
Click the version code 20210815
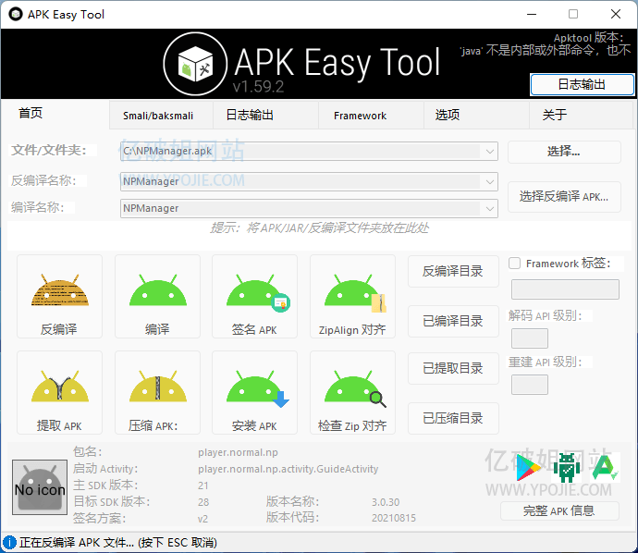394,518
